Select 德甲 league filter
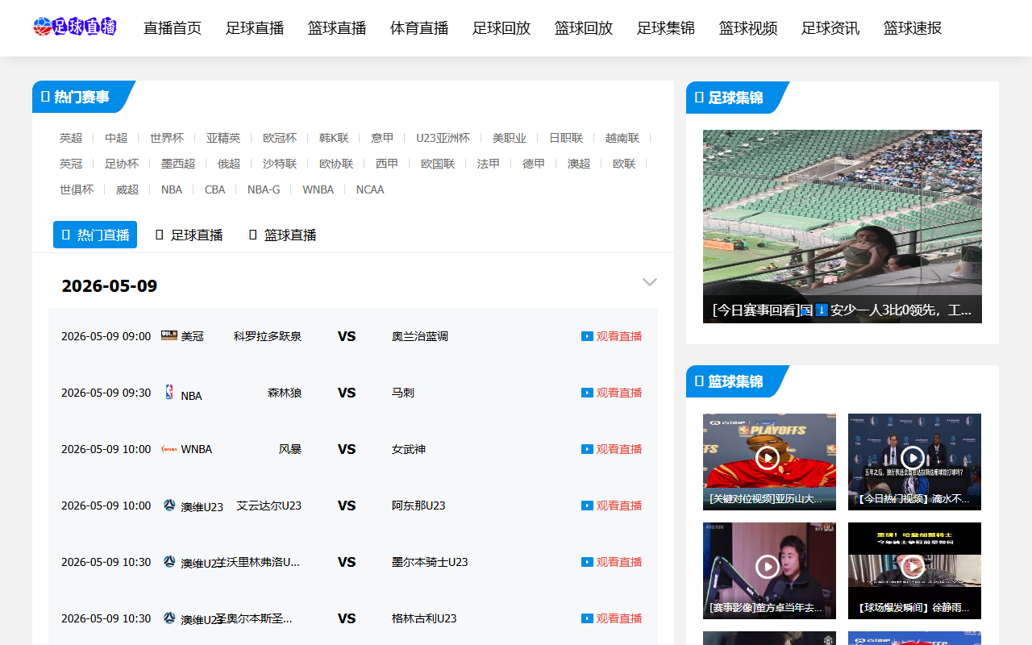Viewport: 1032px width, 645px height. click(x=534, y=164)
